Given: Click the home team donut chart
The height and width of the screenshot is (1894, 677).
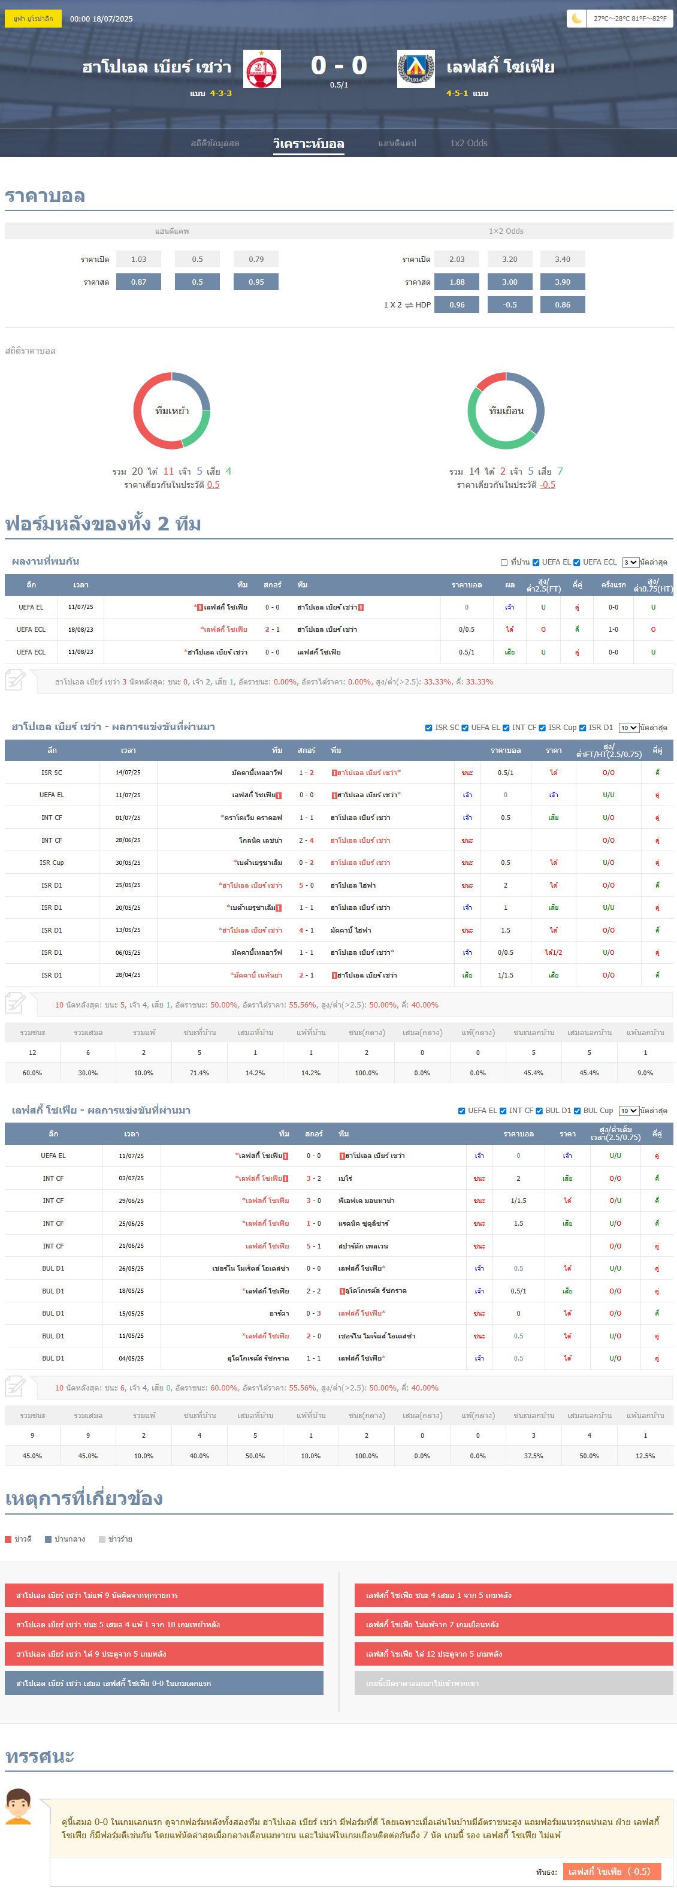Looking at the screenshot, I should tap(172, 411).
